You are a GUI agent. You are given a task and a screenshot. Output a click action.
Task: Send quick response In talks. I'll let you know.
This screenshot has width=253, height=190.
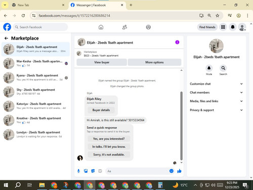109,146
